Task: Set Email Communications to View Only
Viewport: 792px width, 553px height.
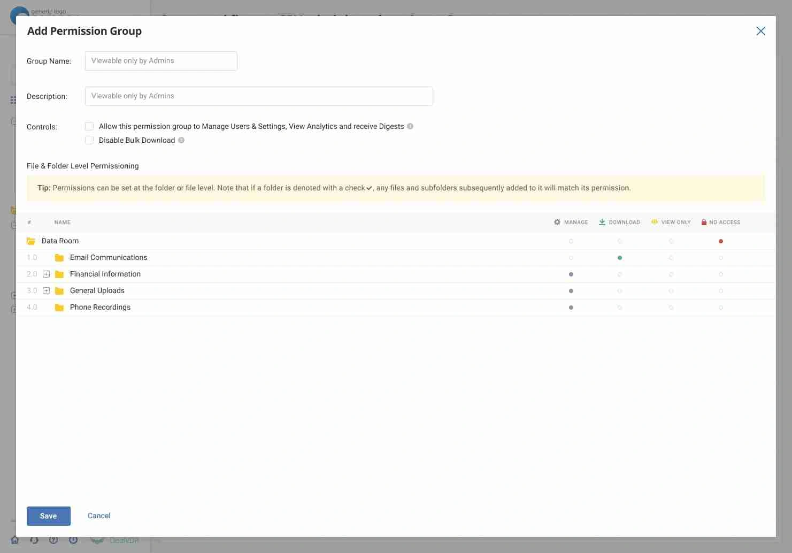Action: click(671, 258)
